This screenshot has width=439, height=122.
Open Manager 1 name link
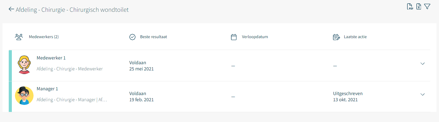click(47, 89)
